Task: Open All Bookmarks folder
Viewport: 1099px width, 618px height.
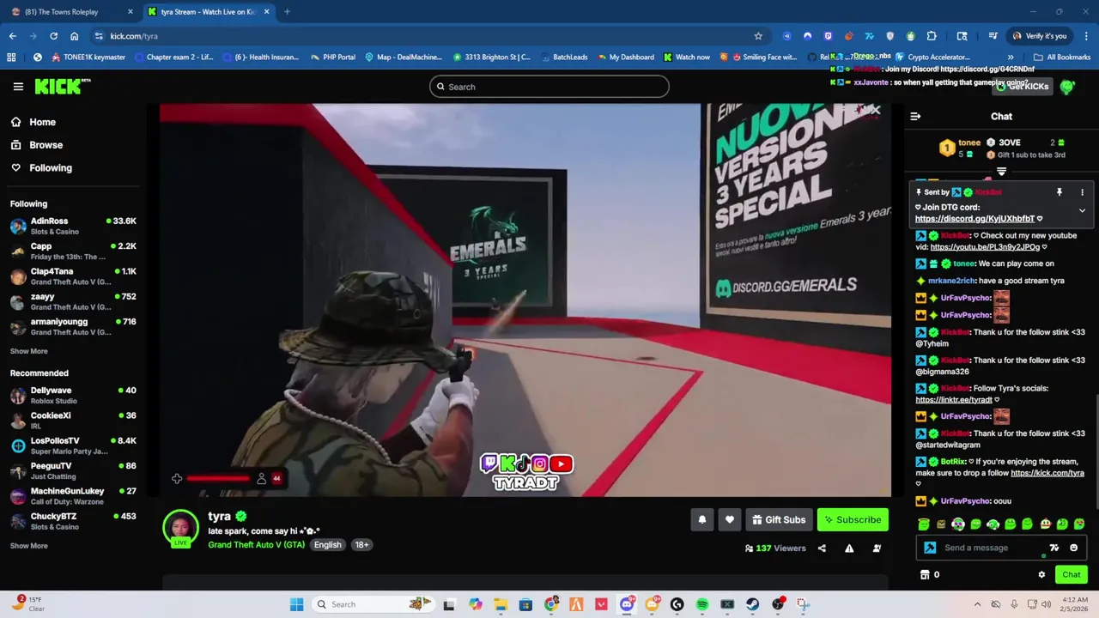Action: click(x=1062, y=58)
